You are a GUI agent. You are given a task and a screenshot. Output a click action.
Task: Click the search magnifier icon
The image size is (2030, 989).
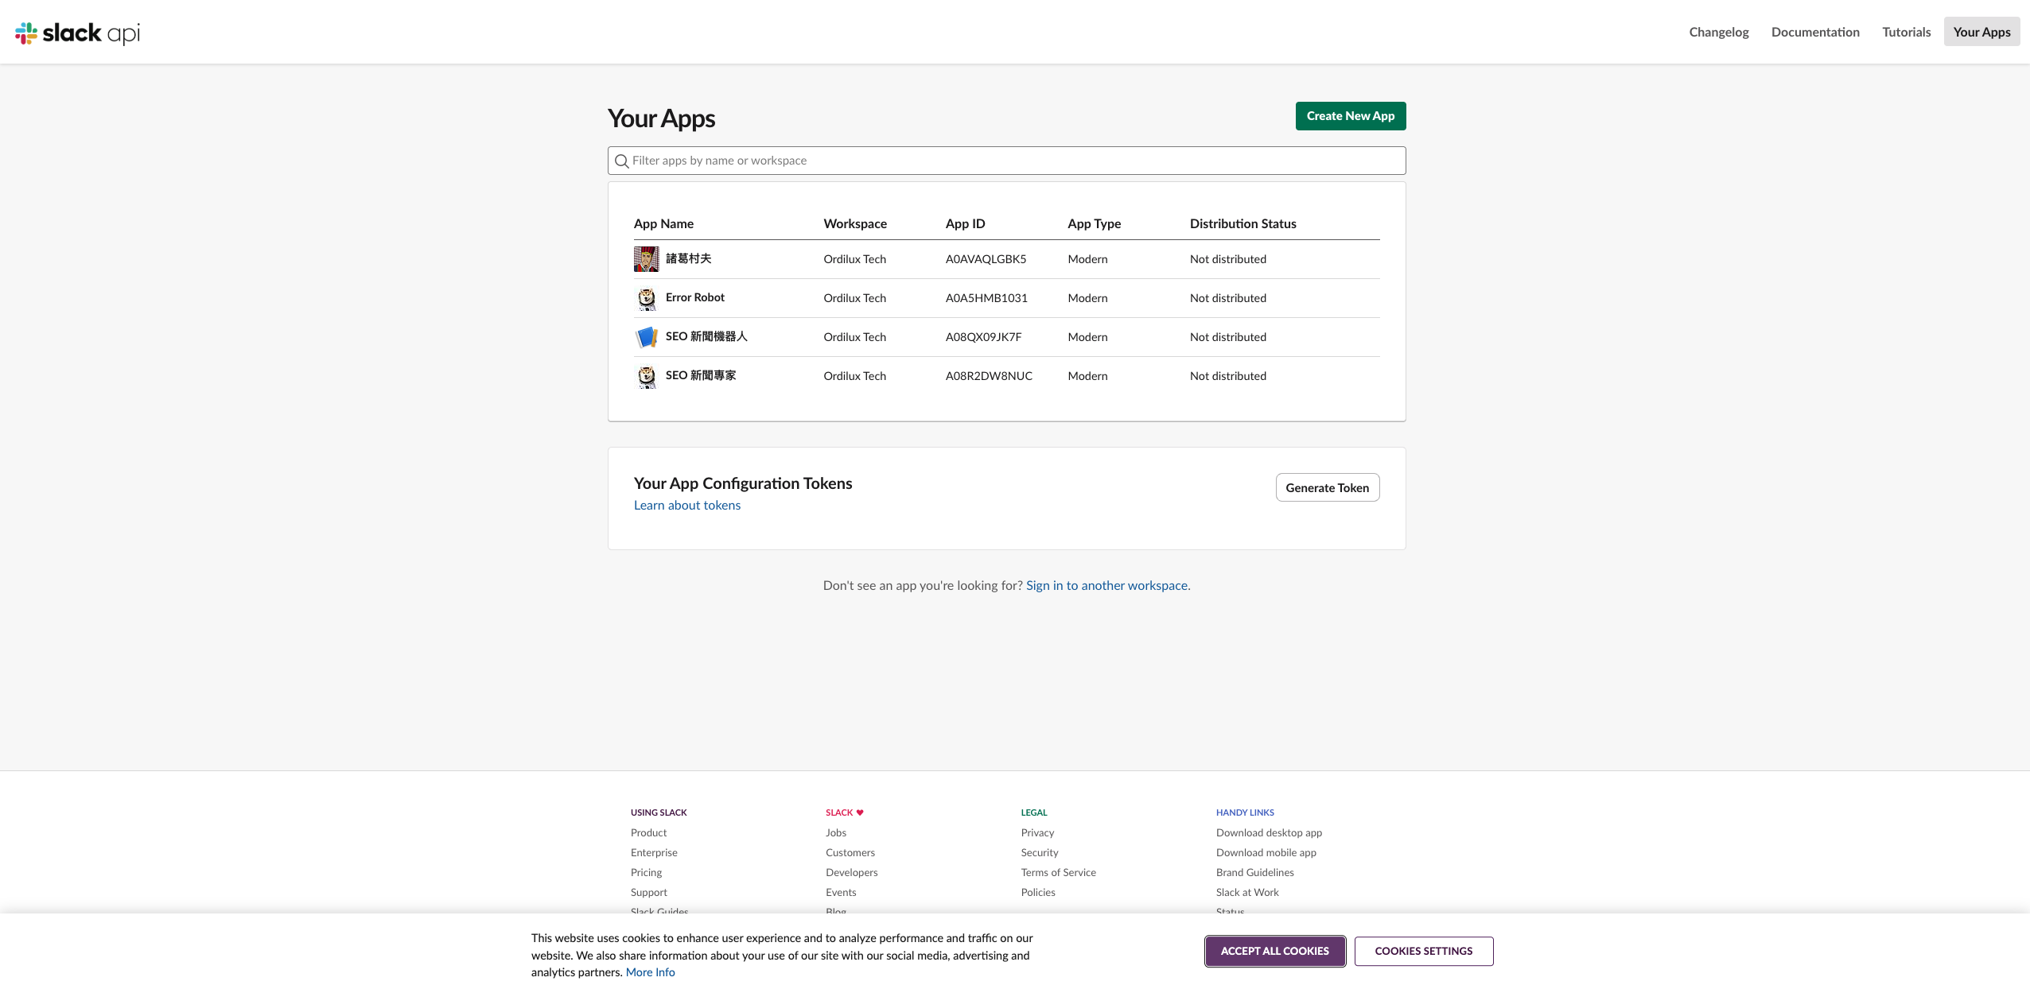pyautogui.click(x=621, y=161)
